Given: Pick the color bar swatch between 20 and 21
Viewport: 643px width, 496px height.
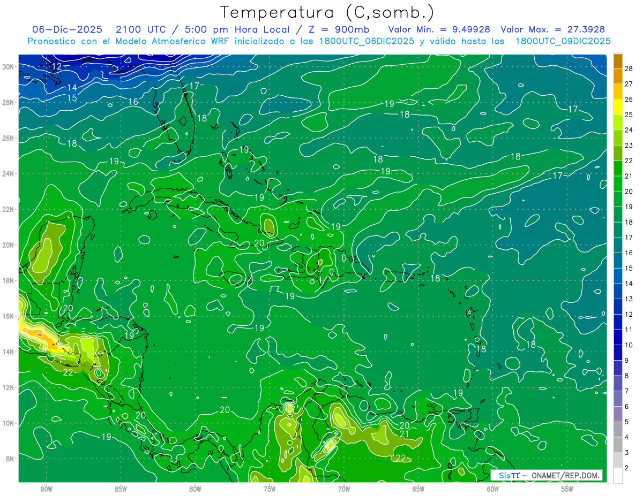Looking at the screenshot, I should coord(618,184).
